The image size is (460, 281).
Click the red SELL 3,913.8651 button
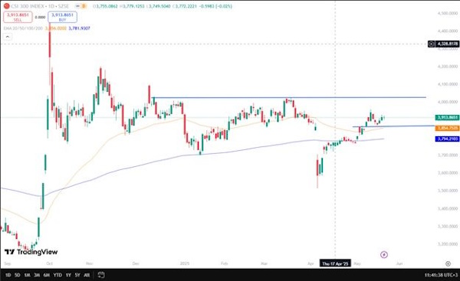(18, 17)
